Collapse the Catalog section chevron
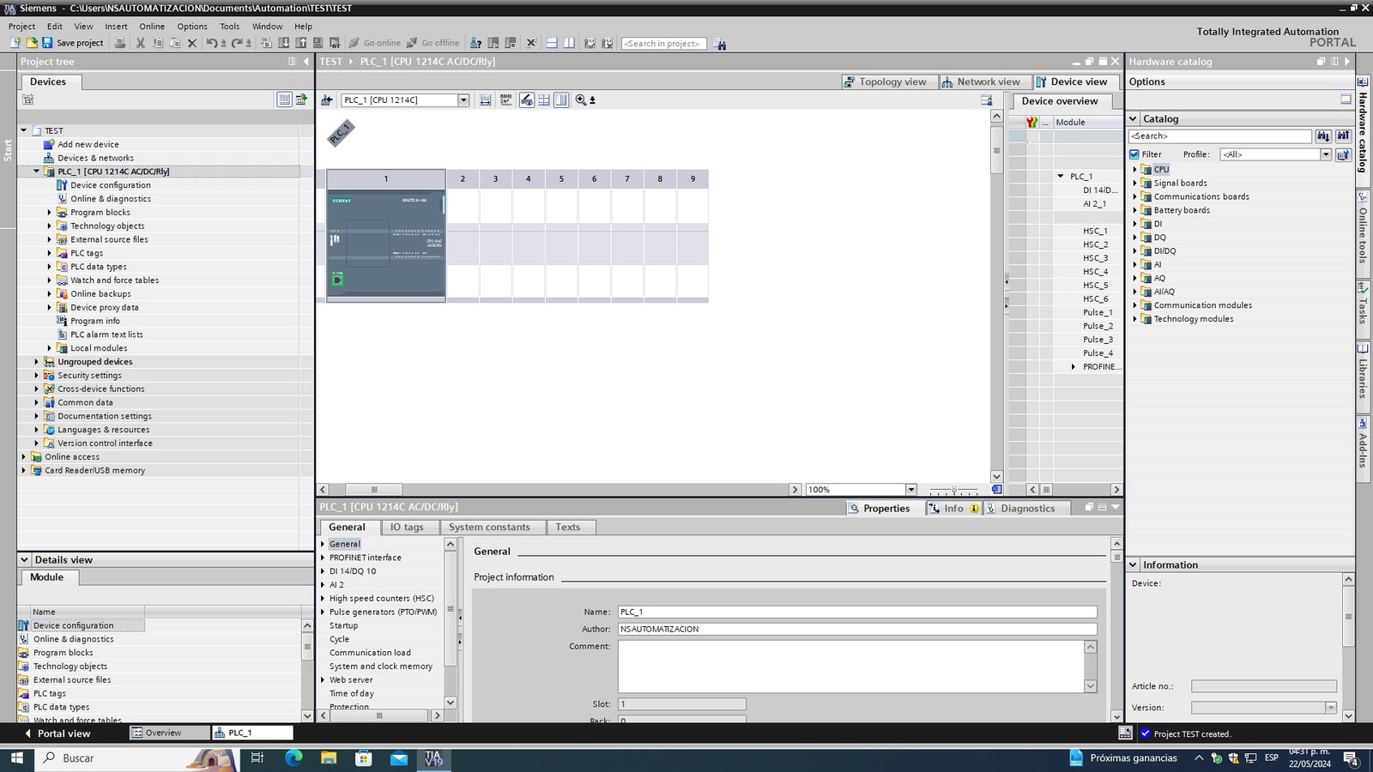This screenshot has height=772, width=1373. click(x=1134, y=119)
